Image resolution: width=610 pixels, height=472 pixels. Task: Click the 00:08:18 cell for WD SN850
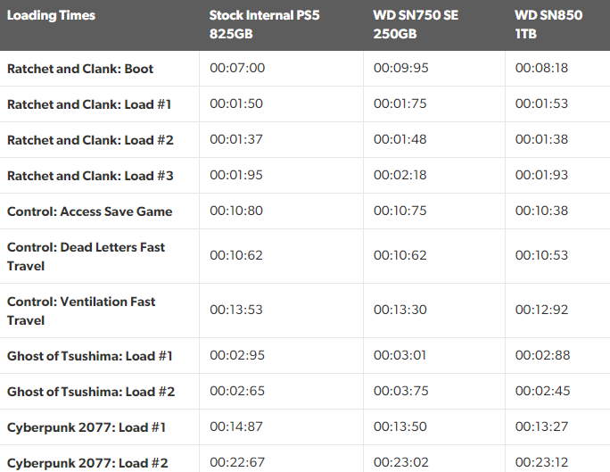pyautogui.click(x=541, y=68)
